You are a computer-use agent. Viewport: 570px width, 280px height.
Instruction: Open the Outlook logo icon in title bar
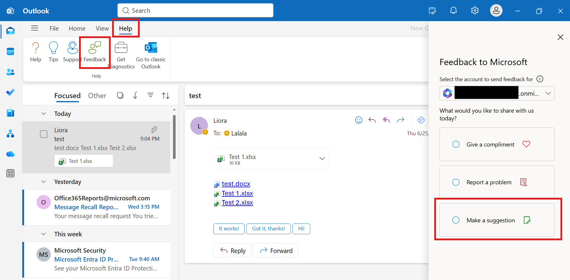(10, 11)
